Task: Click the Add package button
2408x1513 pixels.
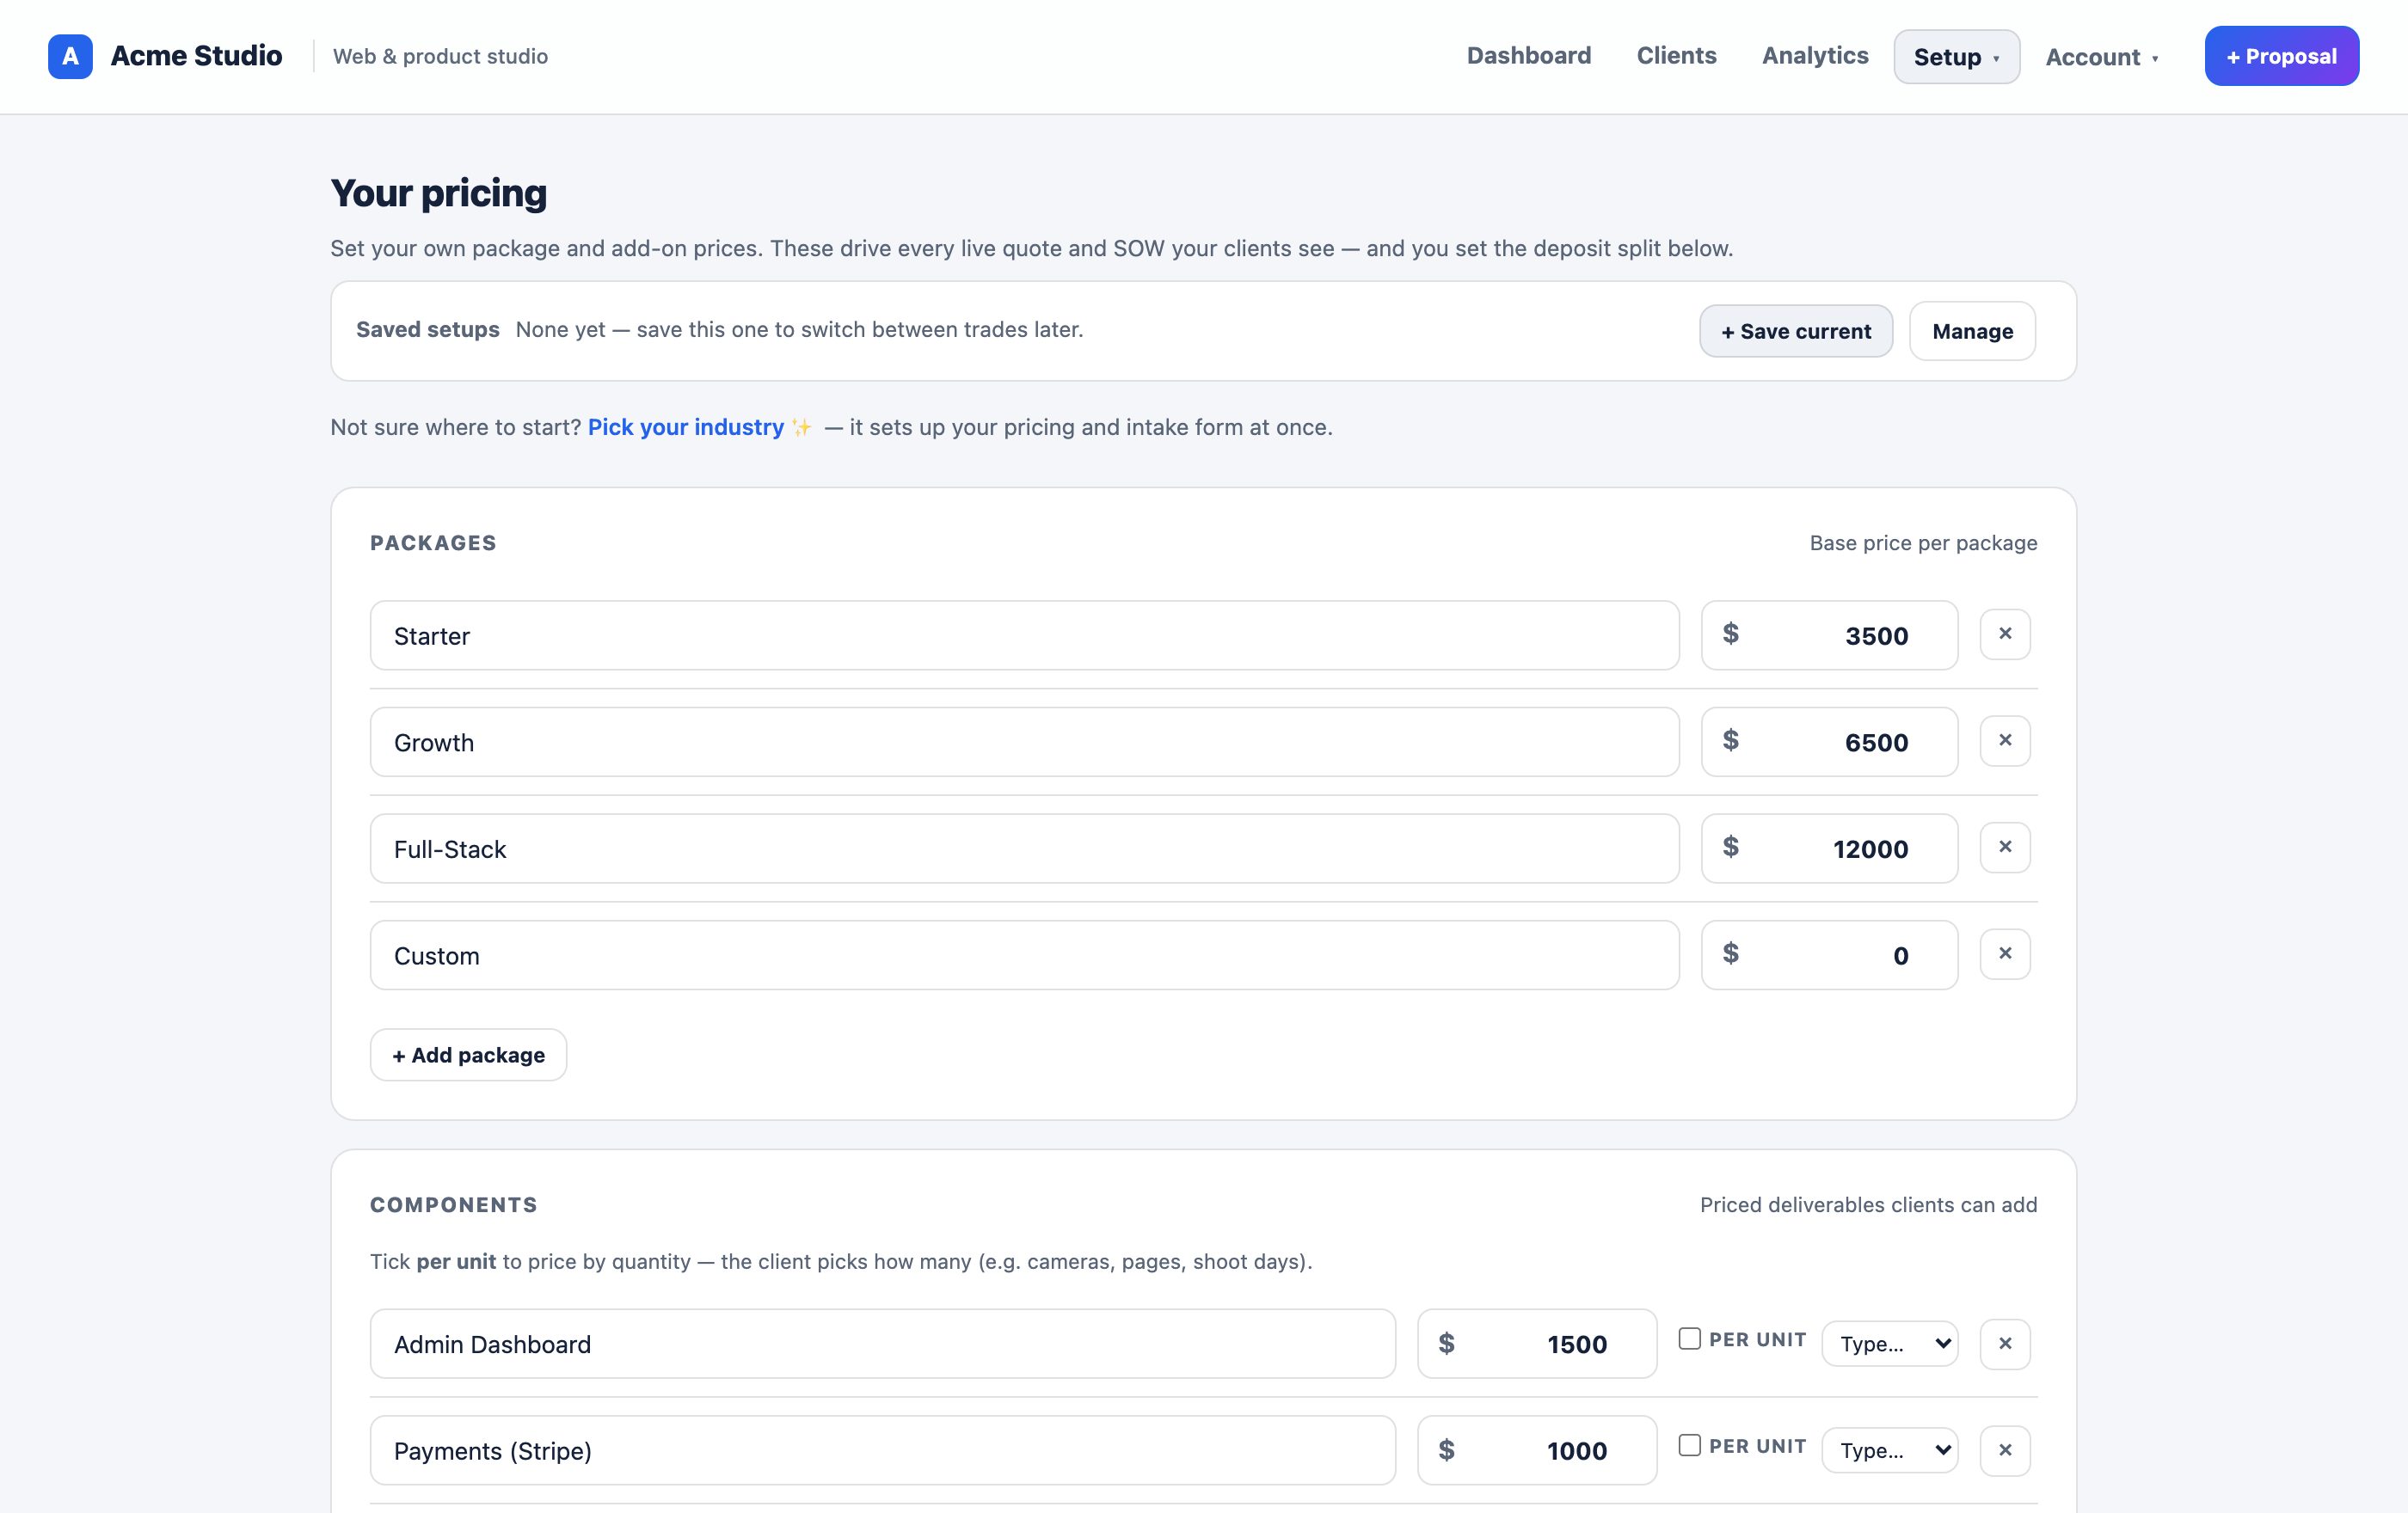Action: [468, 1056]
